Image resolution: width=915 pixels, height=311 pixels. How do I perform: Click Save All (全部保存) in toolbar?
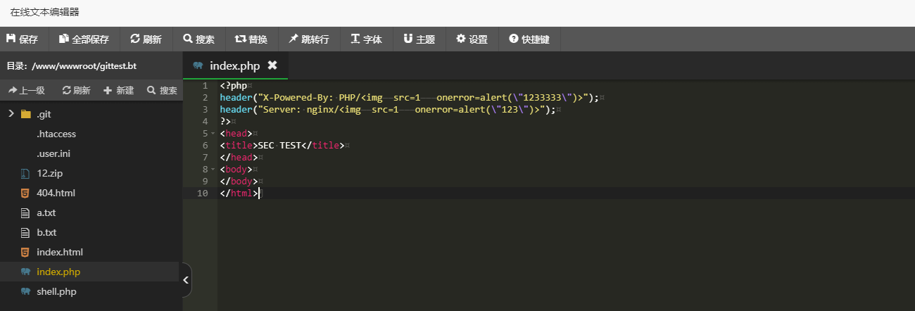(x=84, y=39)
